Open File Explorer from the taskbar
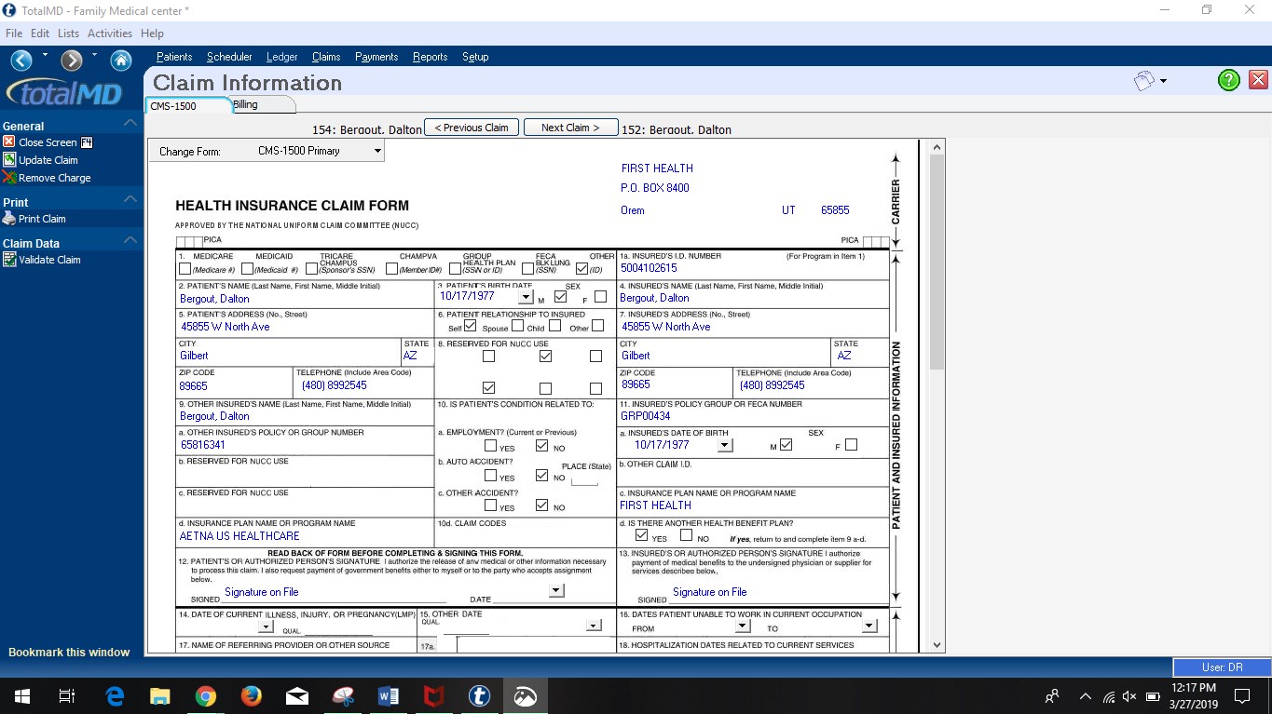 [160, 695]
